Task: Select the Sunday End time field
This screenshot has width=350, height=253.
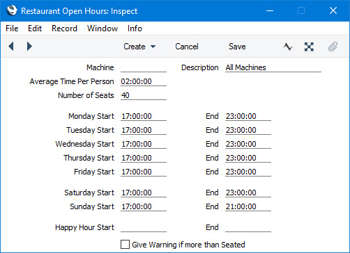Action: point(248,206)
